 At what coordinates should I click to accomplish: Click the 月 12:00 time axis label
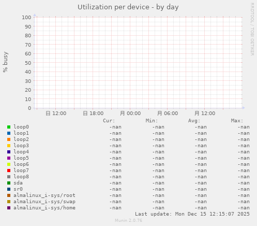(x=205, y=114)
